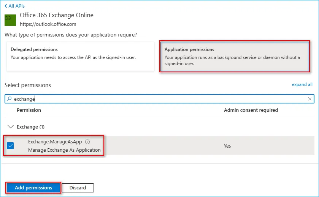Click the https://outlook.office.com URL text
This screenshot has width=319, height=197.
tap(48, 24)
